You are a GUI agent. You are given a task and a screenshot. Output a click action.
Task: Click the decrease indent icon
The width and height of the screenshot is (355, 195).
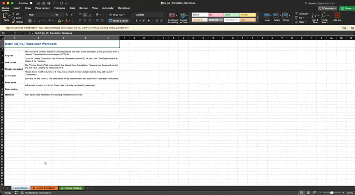97,21
